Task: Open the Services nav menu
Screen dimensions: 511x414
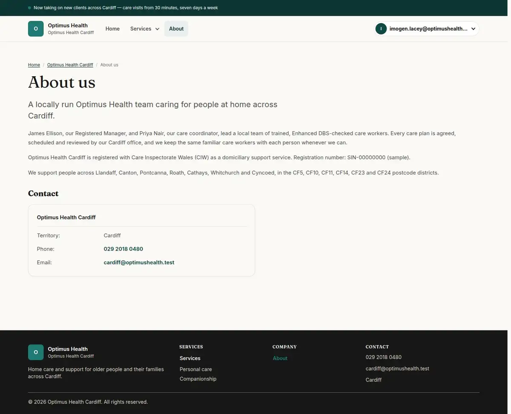Action: coord(145,29)
